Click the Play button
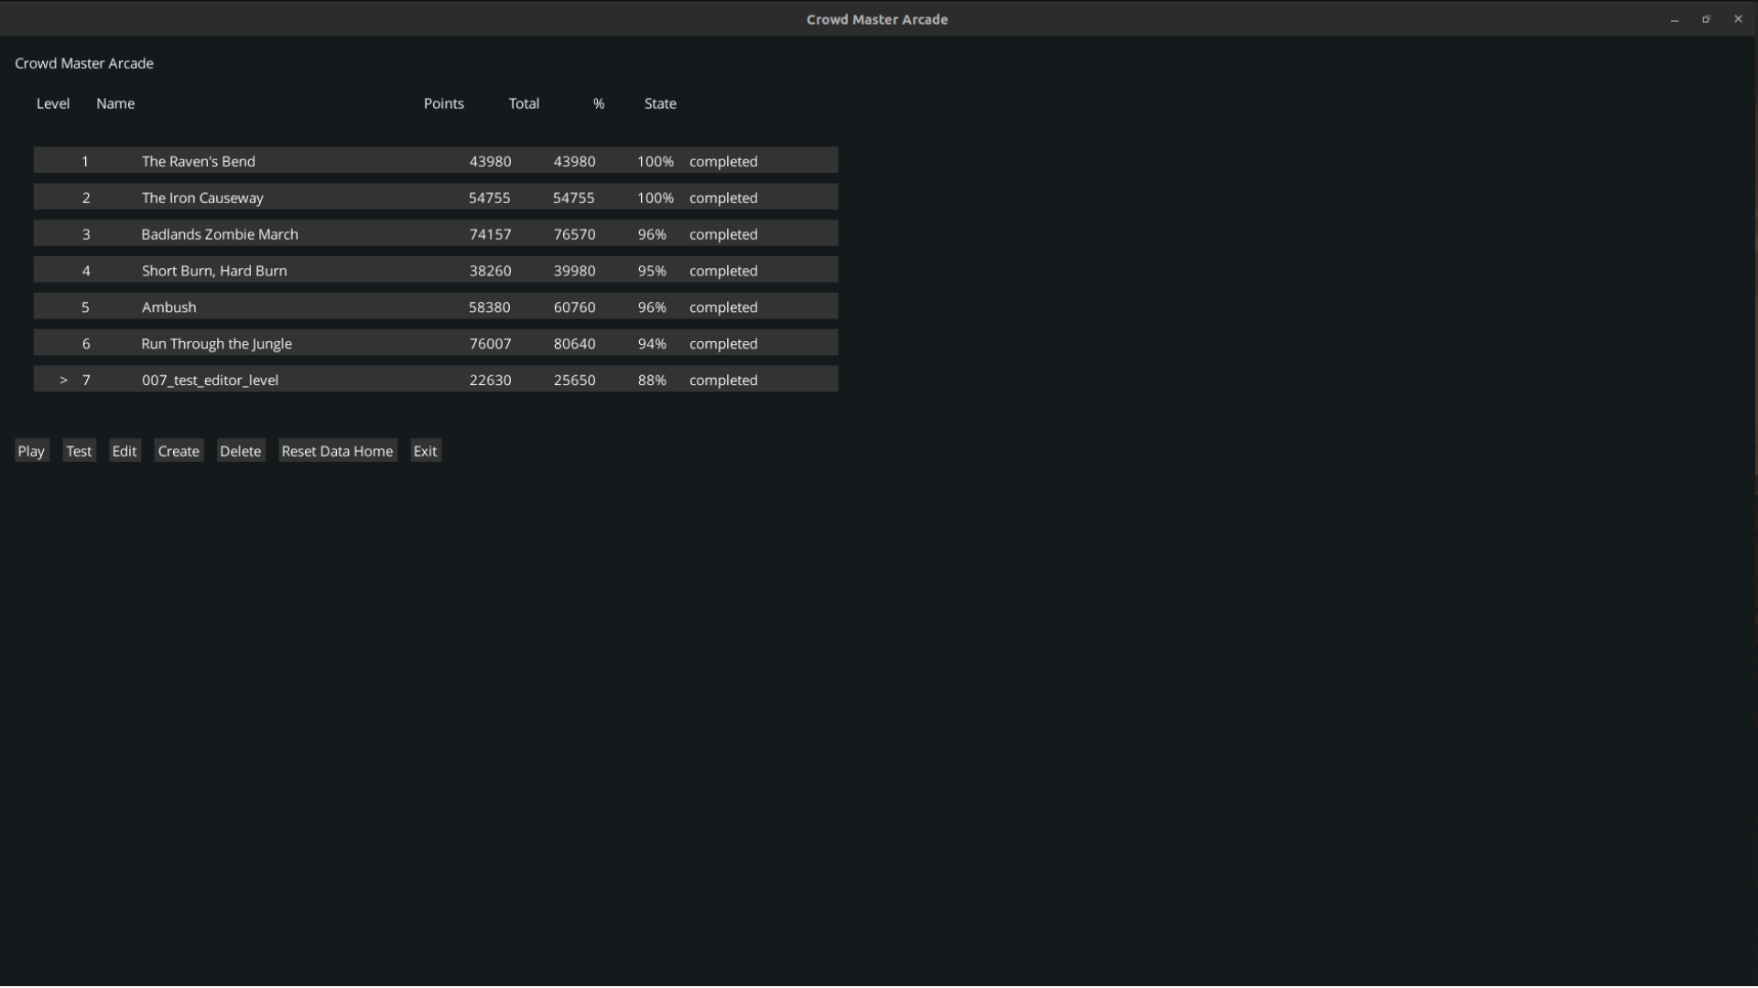This screenshot has height=988, width=1758. coord(31,451)
